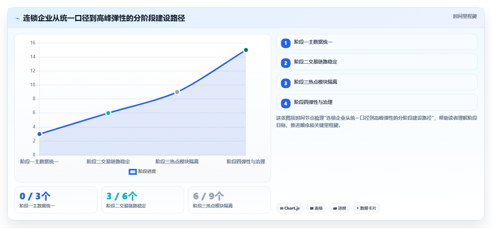Click the number 4 badge
The height and width of the screenshot is (228, 492).
point(285,104)
